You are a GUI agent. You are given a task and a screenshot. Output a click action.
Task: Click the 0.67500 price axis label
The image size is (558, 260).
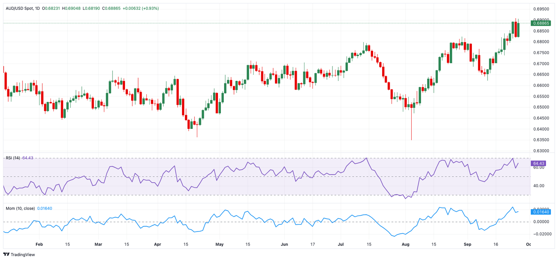541,53
